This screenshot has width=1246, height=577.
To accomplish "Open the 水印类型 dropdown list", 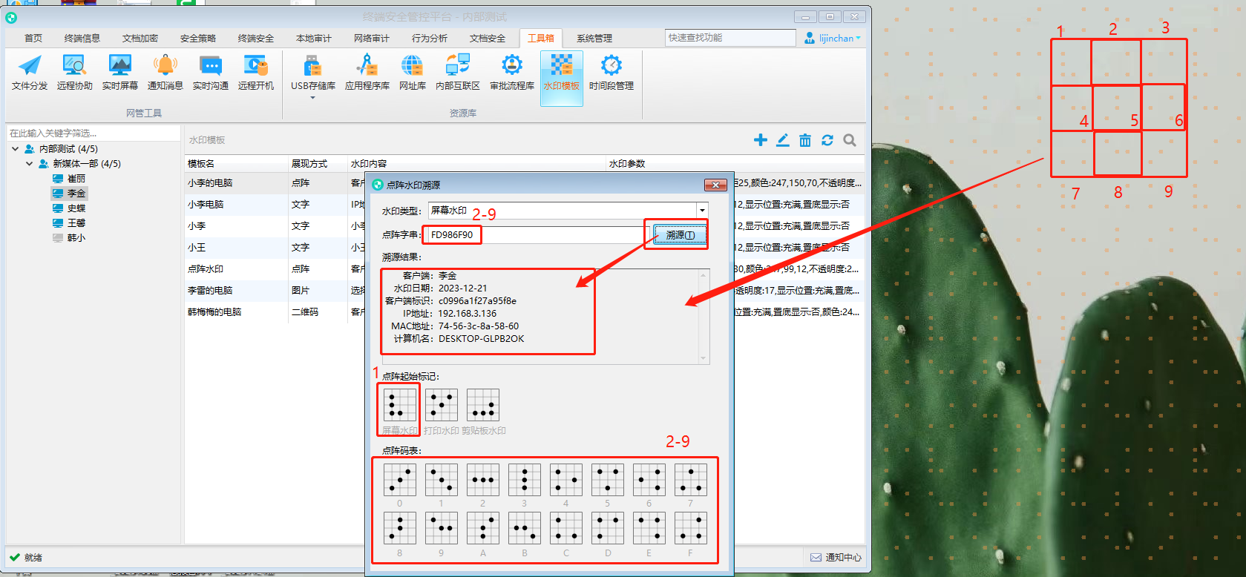I will tap(702, 211).
